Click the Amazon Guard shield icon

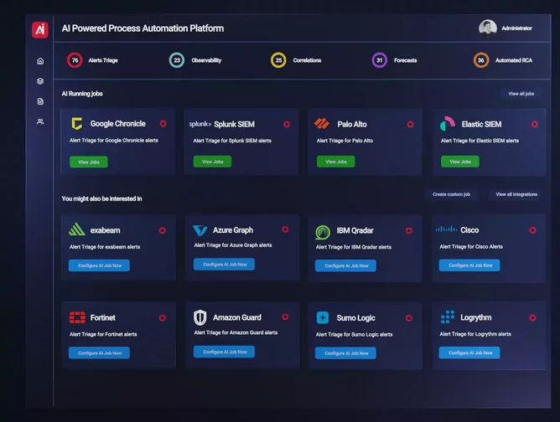pyautogui.click(x=200, y=317)
